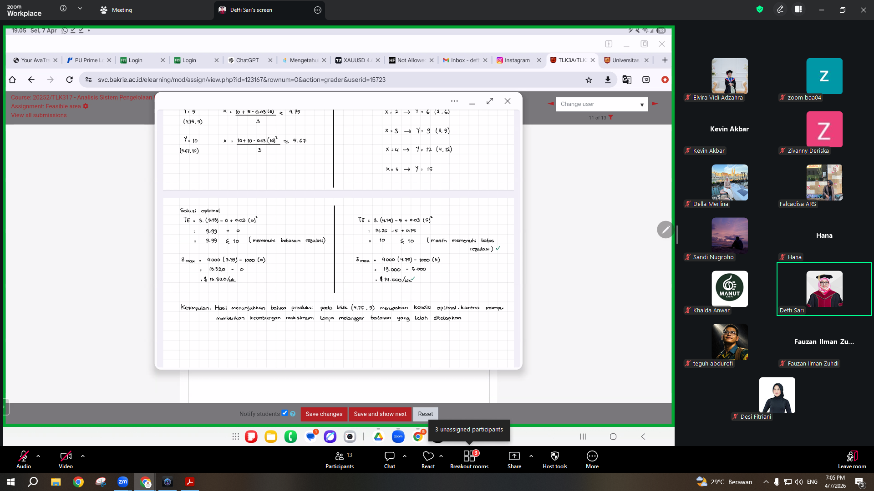
Task: Open weather widget showing 29°C Berawan
Action: pos(724,482)
